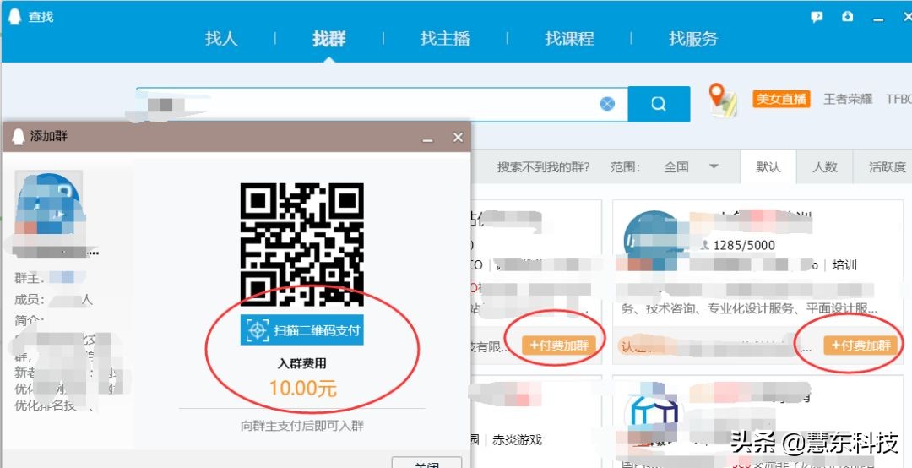This screenshot has width=912, height=468.
Task: Click the QQ penguin icon beside 查找
Action: click(x=14, y=17)
